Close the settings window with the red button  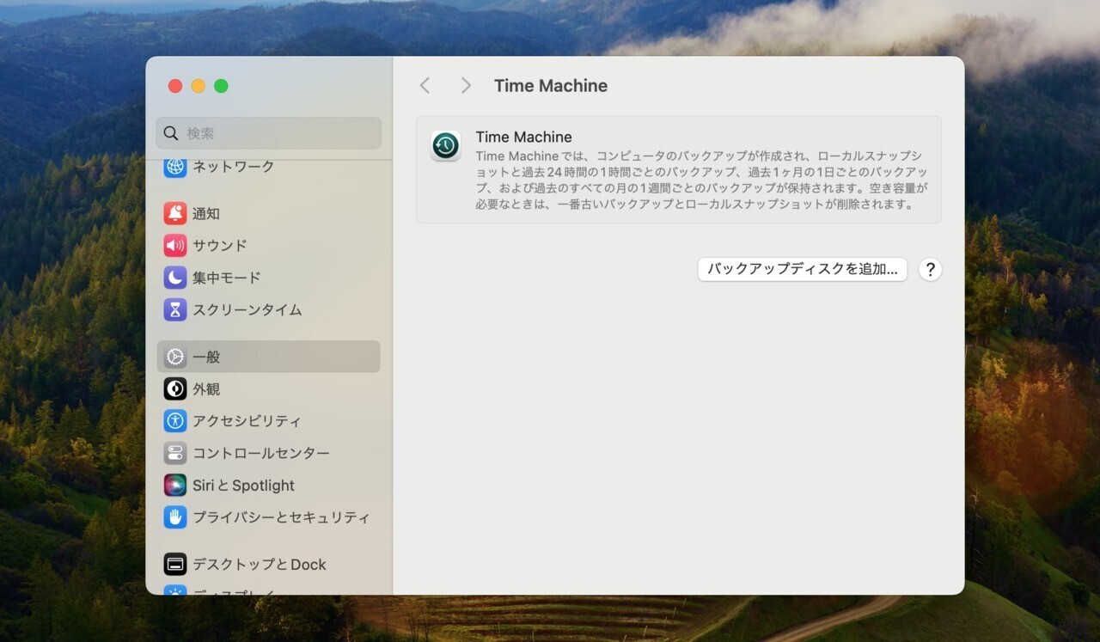pyautogui.click(x=175, y=86)
